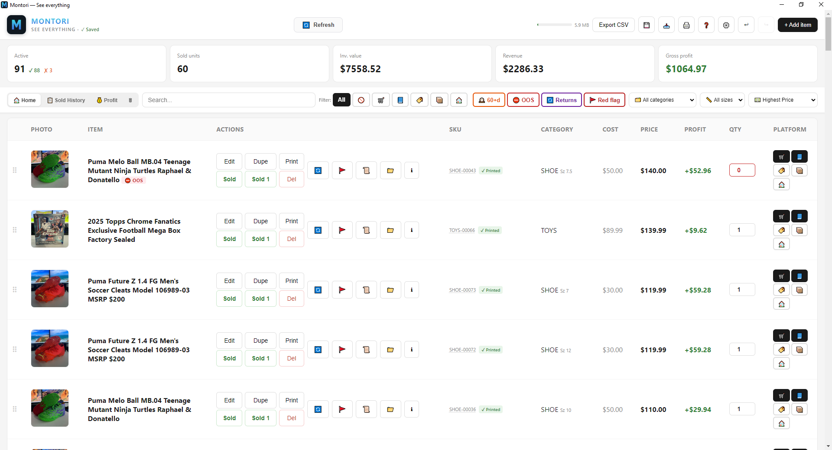Click the Montori logo icon

coord(16,25)
